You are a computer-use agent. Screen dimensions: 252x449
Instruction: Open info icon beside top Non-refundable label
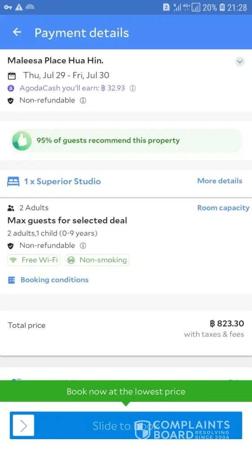(x=83, y=101)
